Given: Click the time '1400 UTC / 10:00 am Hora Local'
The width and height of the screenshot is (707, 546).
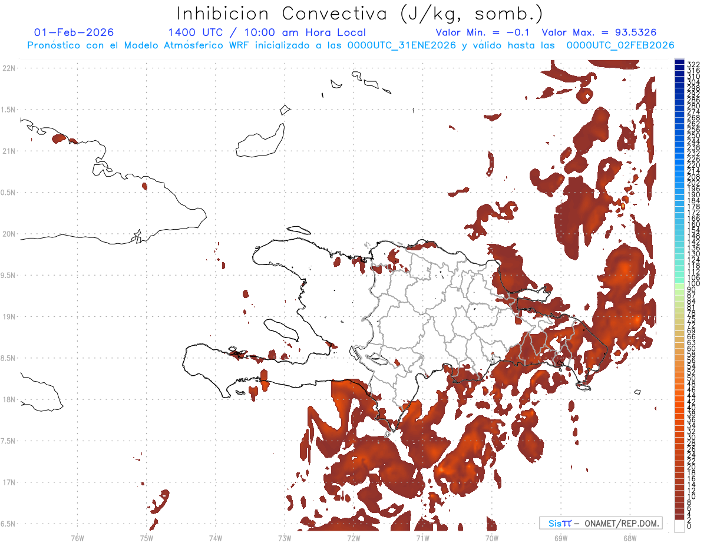Looking at the screenshot, I should tap(267, 32).
